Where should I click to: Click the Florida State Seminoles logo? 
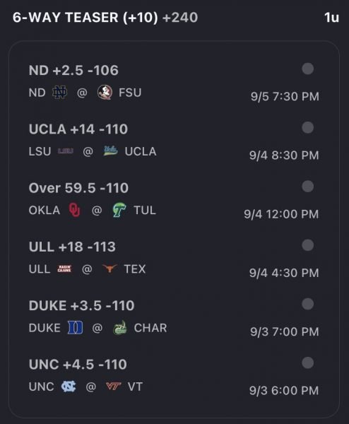(105, 93)
